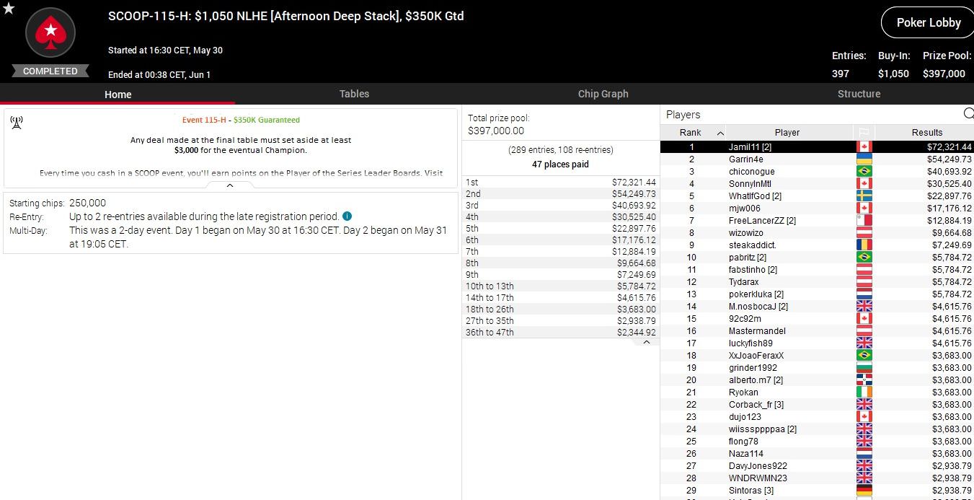Click the favorite star icon
This screenshot has width=974, height=500.
7,8
